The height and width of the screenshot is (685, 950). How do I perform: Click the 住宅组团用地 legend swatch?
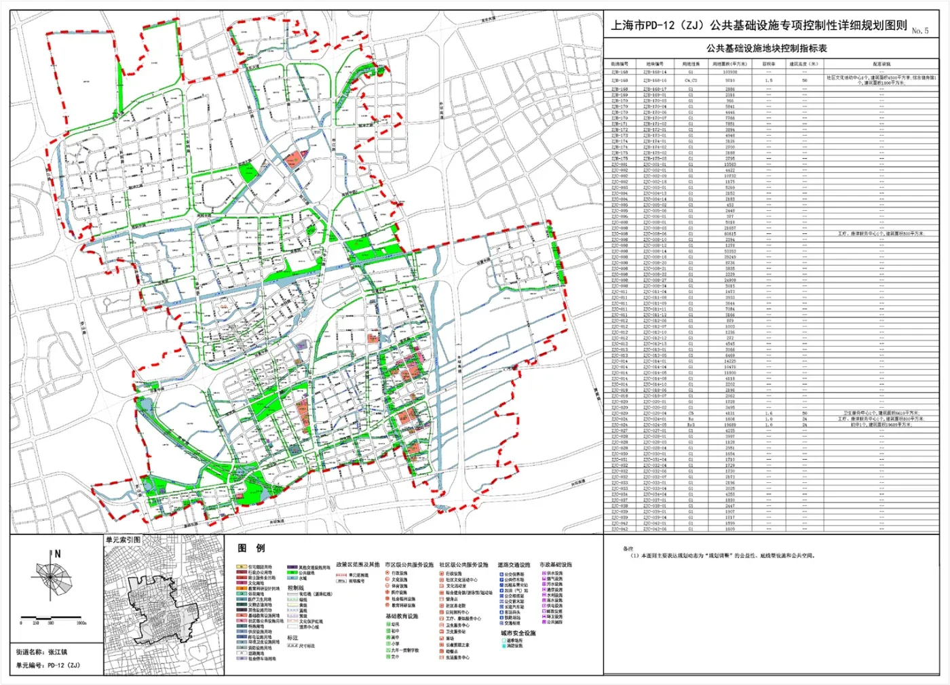242,567
